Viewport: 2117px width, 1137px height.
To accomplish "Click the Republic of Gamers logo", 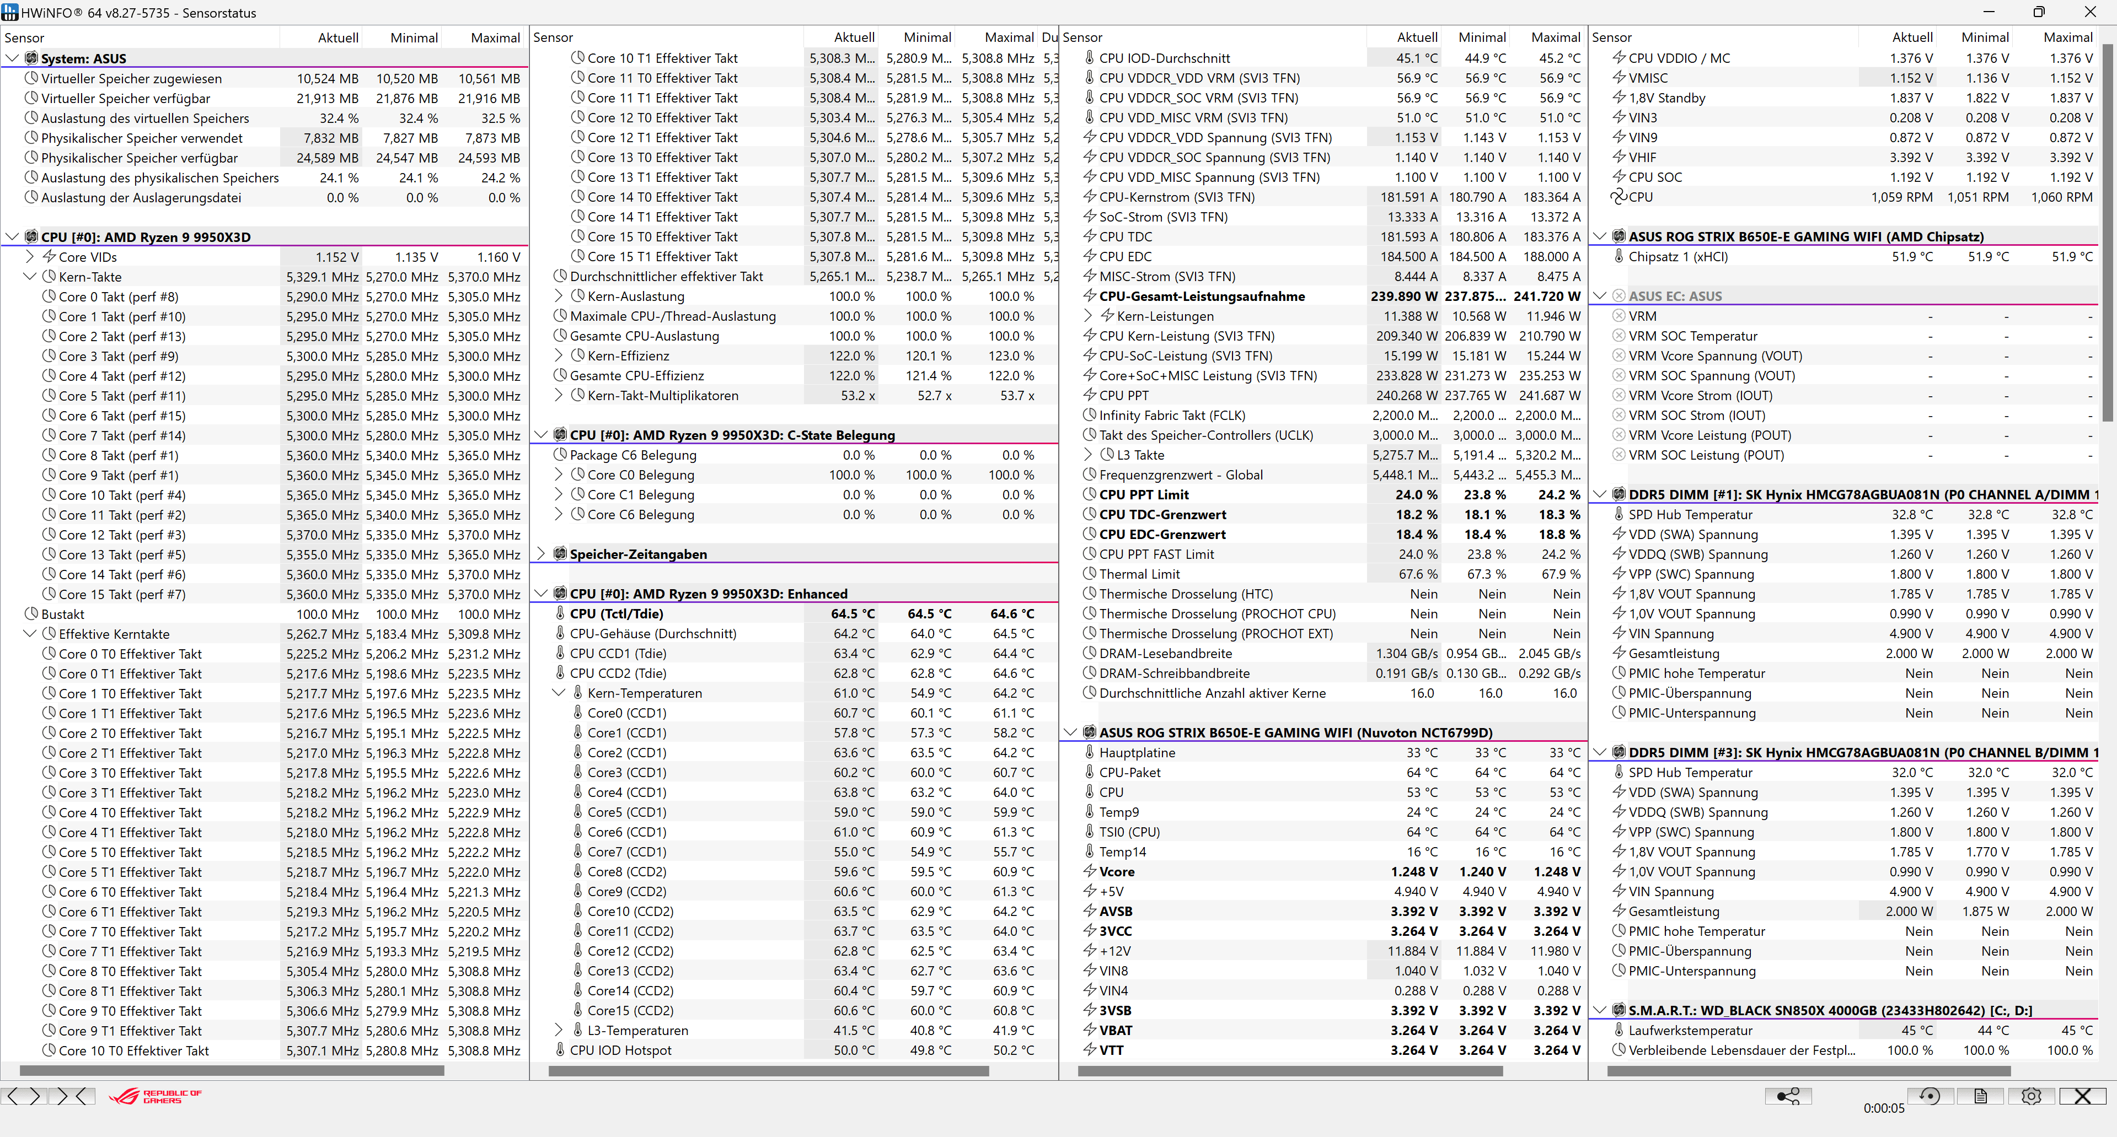I will tap(156, 1096).
